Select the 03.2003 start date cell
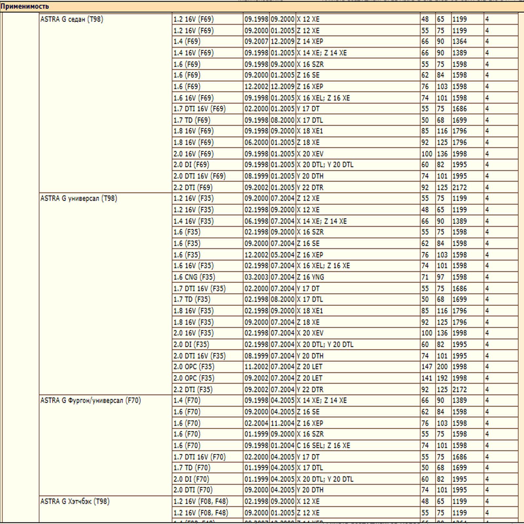 (256, 277)
